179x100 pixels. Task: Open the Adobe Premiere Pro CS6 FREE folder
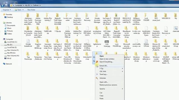click(38, 19)
